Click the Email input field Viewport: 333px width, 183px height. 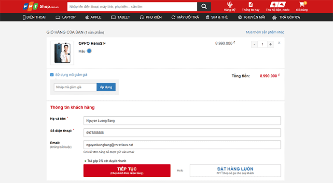coord(182,145)
